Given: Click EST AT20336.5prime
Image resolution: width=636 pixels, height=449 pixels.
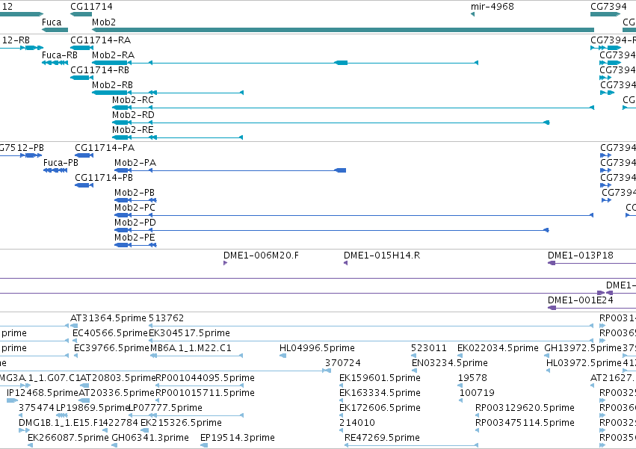Looking at the screenshot, I should pos(84,400).
